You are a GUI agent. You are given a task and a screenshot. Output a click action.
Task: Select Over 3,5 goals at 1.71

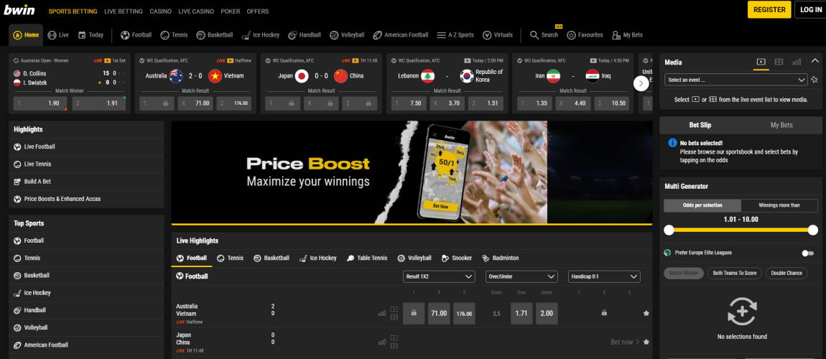coord(521,313)
